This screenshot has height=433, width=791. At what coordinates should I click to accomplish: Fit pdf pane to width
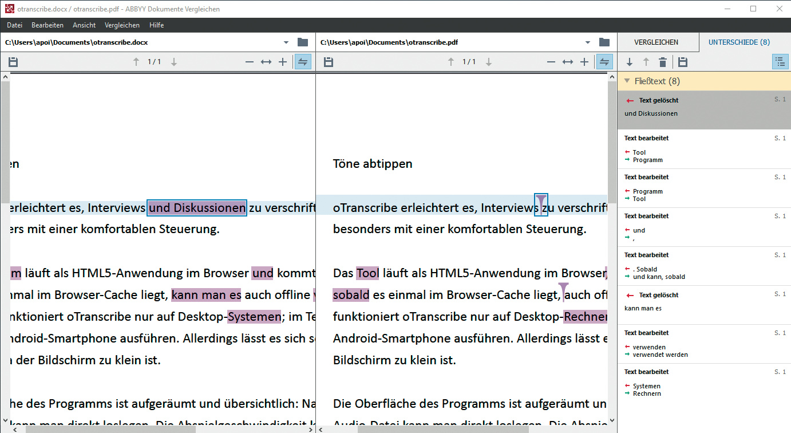(568, 62)
